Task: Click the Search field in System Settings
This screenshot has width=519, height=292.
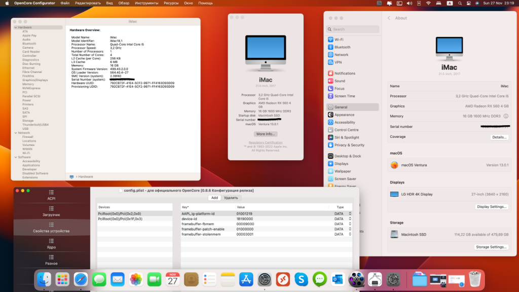Action: 353,29
